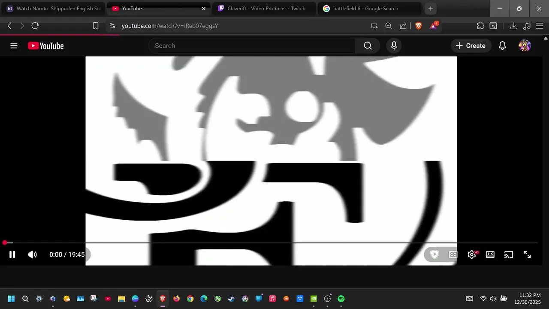
Task: Go forward in browser history
Action: [x=22, y=26]
